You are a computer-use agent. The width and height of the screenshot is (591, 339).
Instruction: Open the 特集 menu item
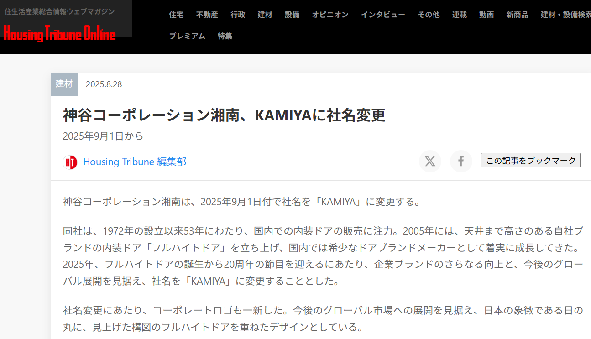(x=225, y=36)
